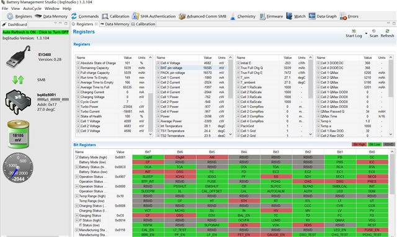The width and height of the screenshot is (397, 237).
Task: Click the green SMB communication arrows icon
Action: click(18, 80)
